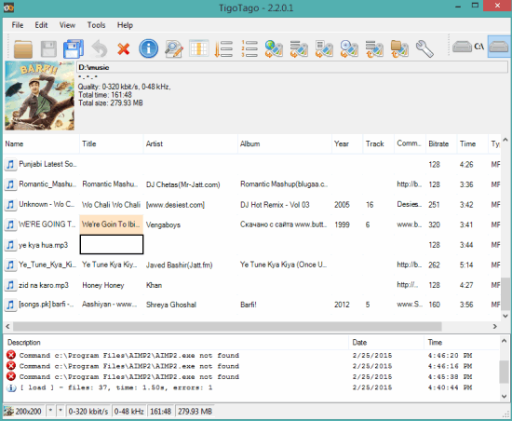
Task: Click the file list scroll right arrow
Action: click(495, 326)
